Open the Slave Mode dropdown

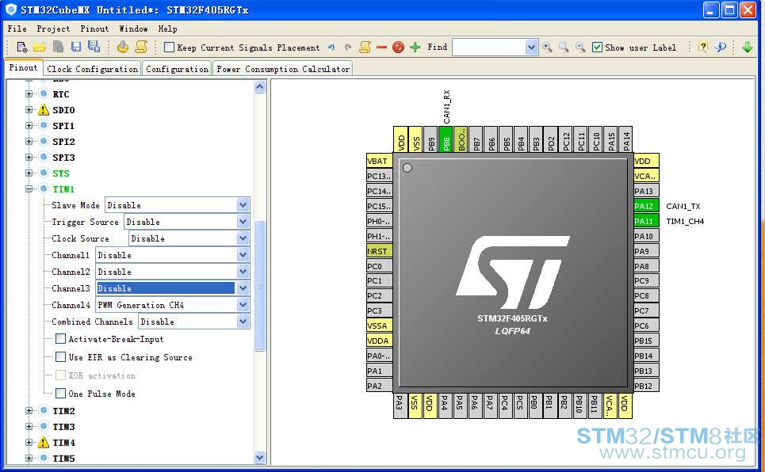[x=243, y=205]
